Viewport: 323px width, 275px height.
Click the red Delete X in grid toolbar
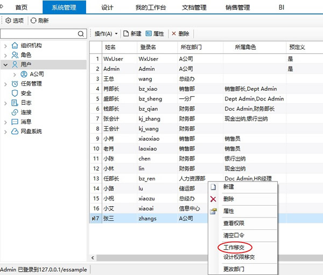pos(173,33)
